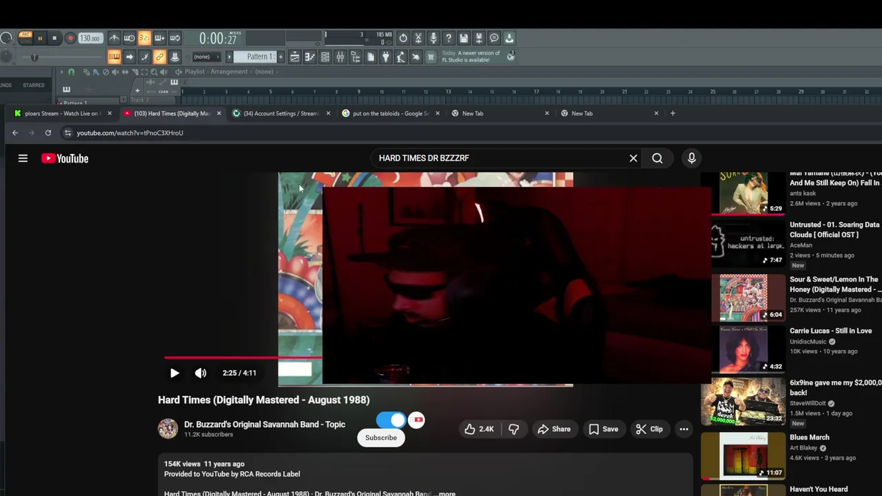Toggle the overdub icon next to countdown
Viewport: 882px width, 496px height.
[x=159, y=38]
